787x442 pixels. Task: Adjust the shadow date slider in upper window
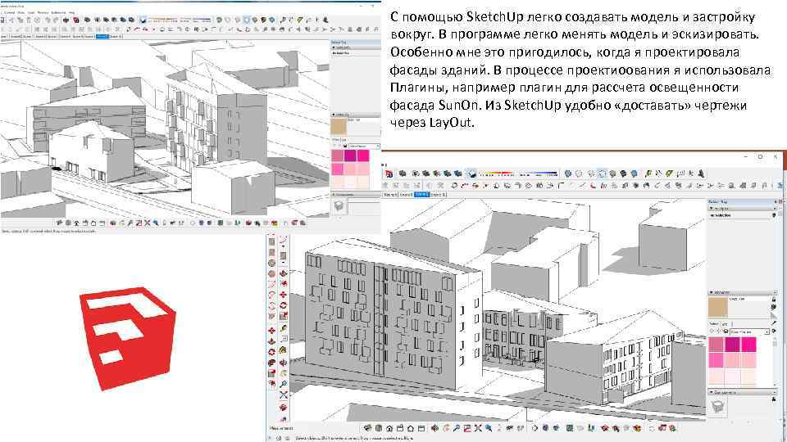[x=162, y=20]
